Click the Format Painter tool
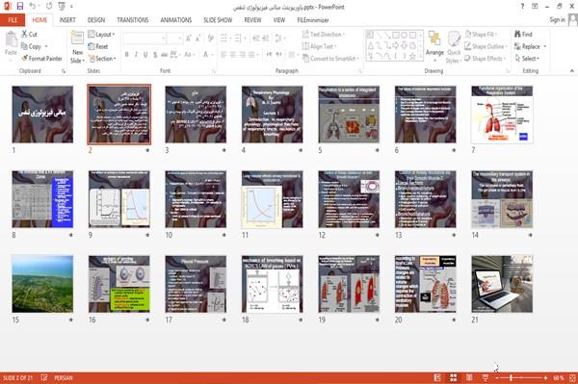Screen dimensions: 578x384 [42, 59]
